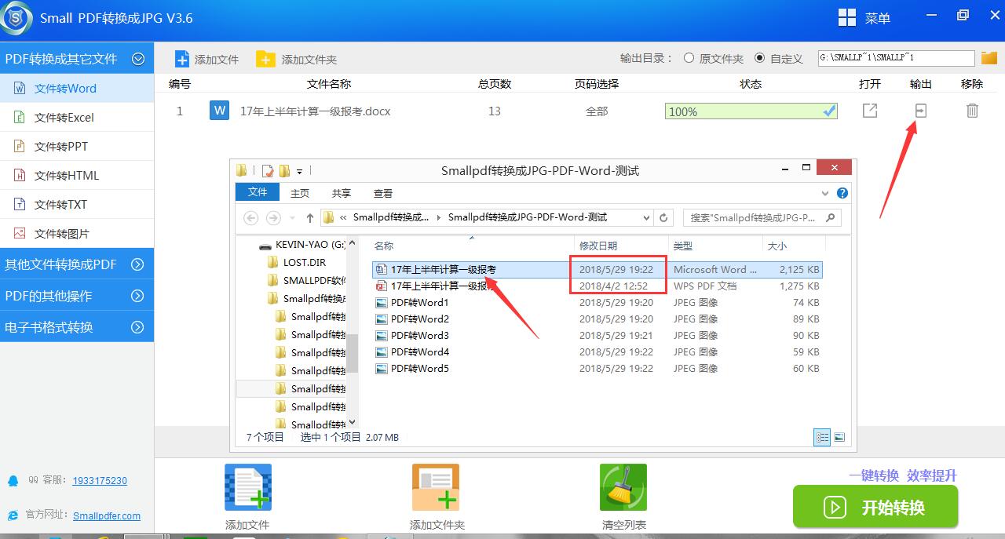Switch Explorer to large icons view
1005x539 pixels.
(x=839, y=438)
